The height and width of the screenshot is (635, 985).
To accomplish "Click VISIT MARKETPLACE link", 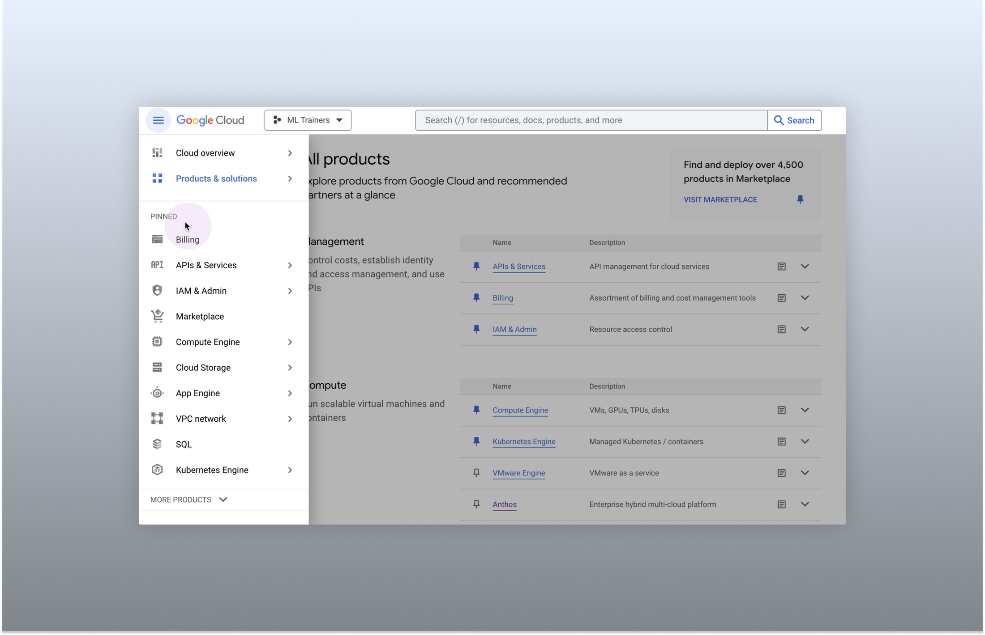I will pyautogui.click(x=720, y=199).
